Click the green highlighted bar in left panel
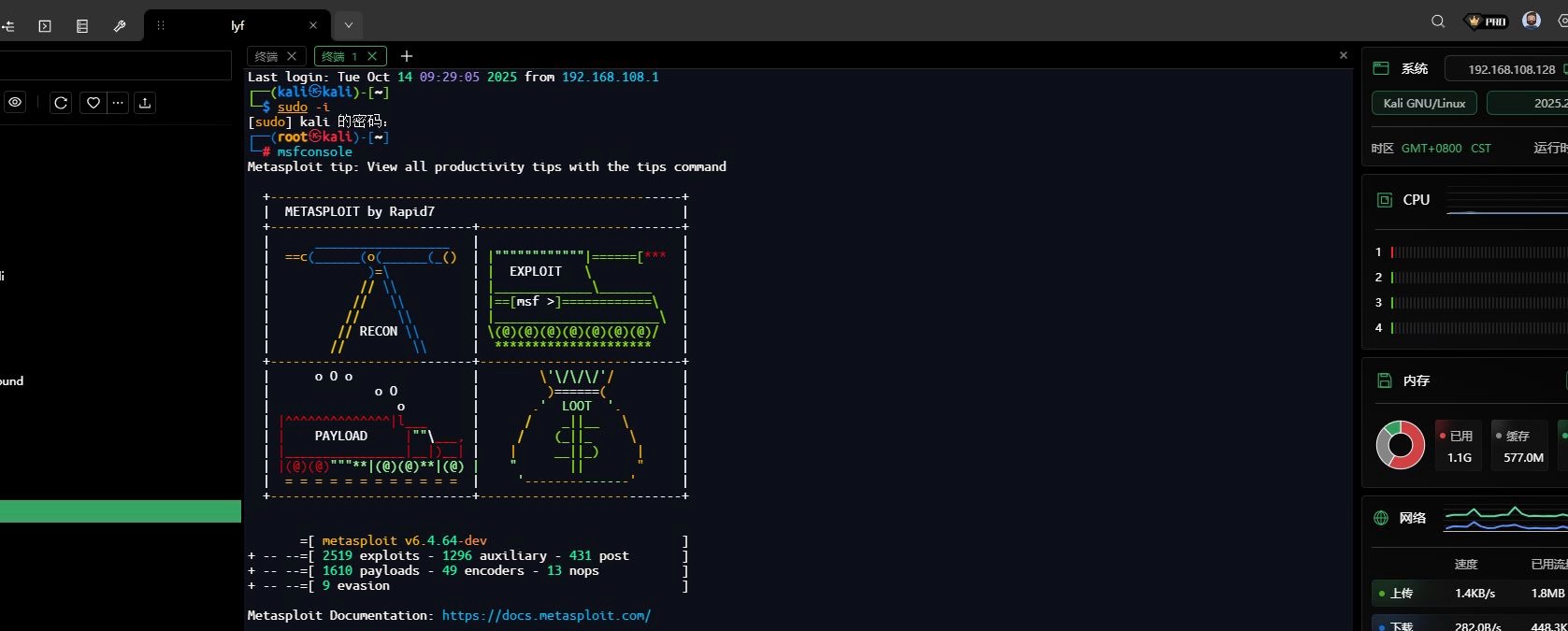The height and width of the screenshot is (631, 1568). (121, 511)
